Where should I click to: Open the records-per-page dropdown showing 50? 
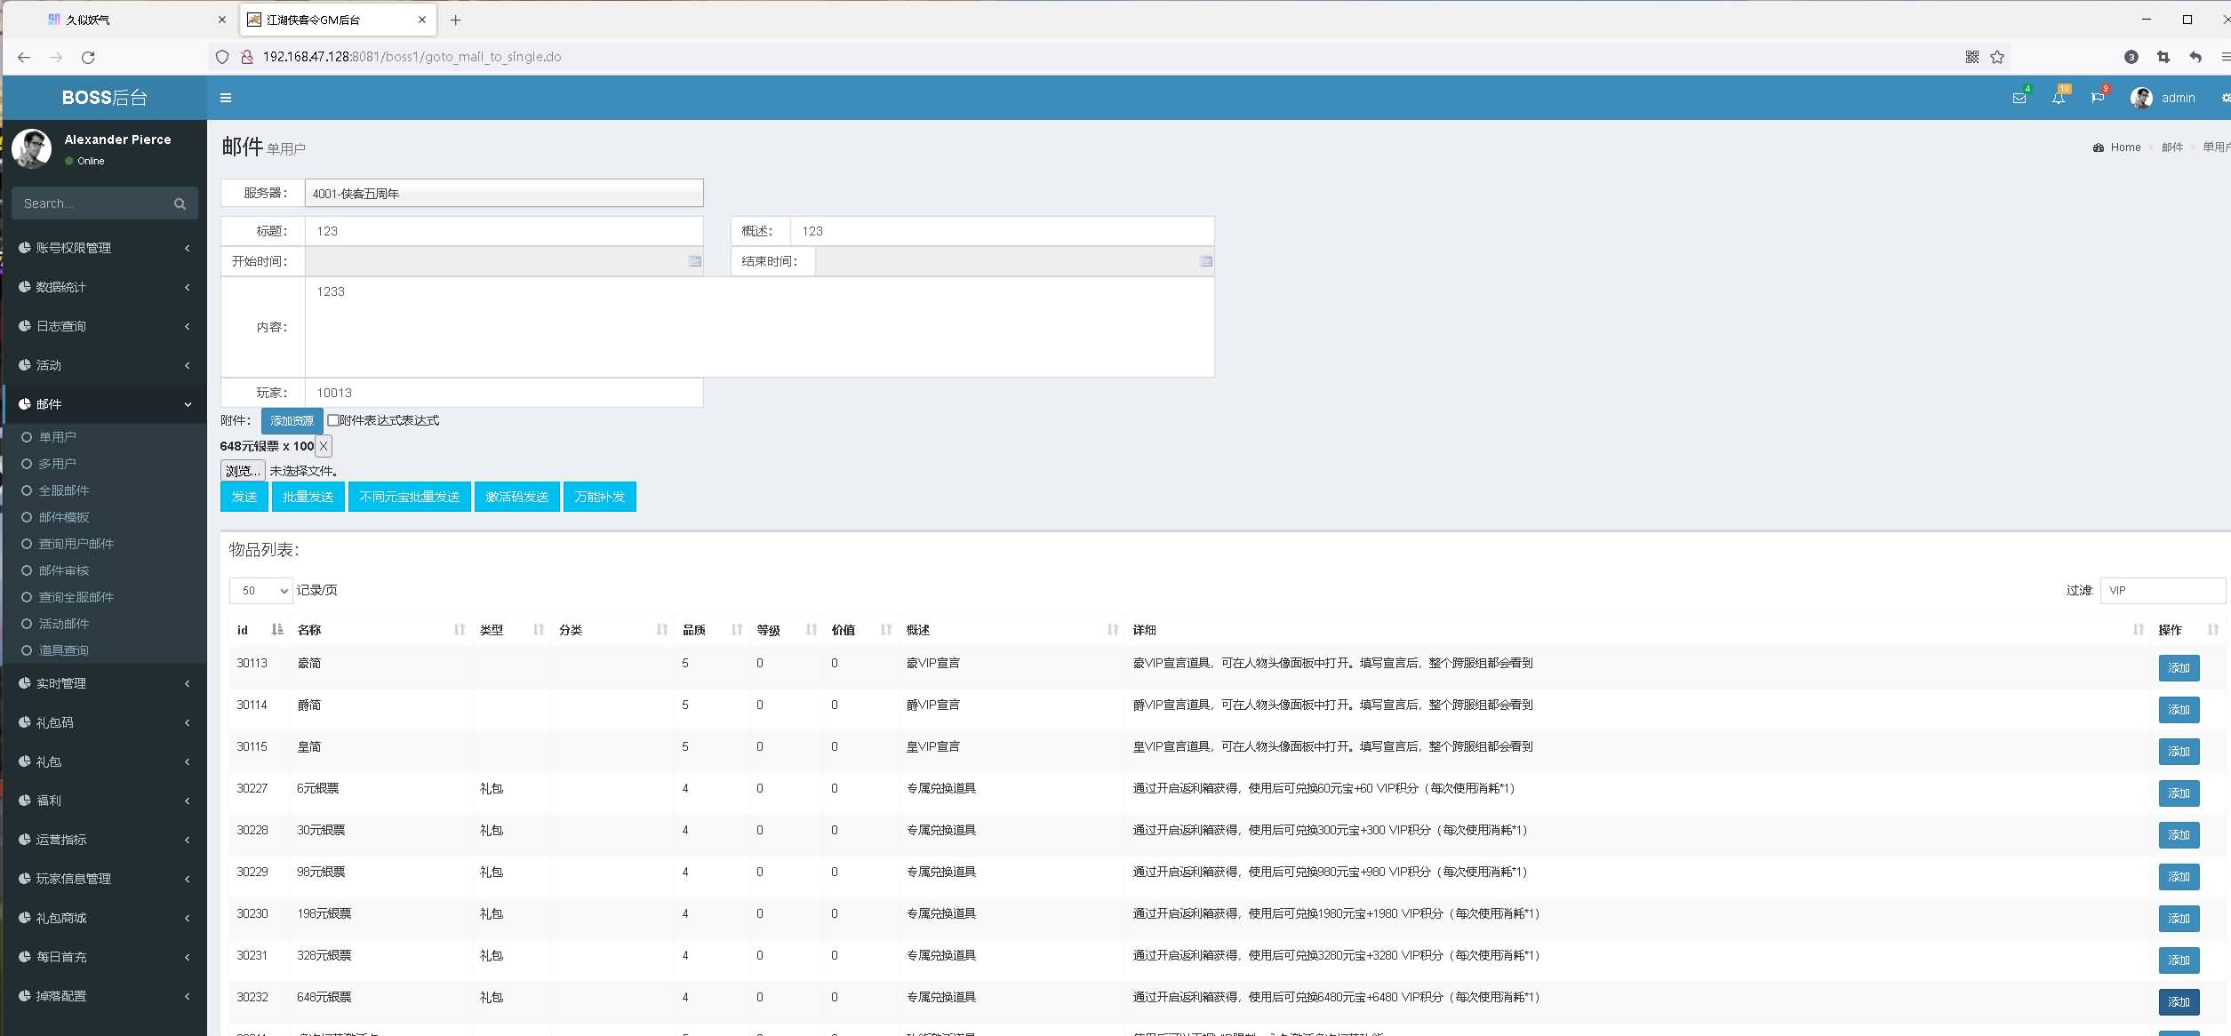(260, 590)
